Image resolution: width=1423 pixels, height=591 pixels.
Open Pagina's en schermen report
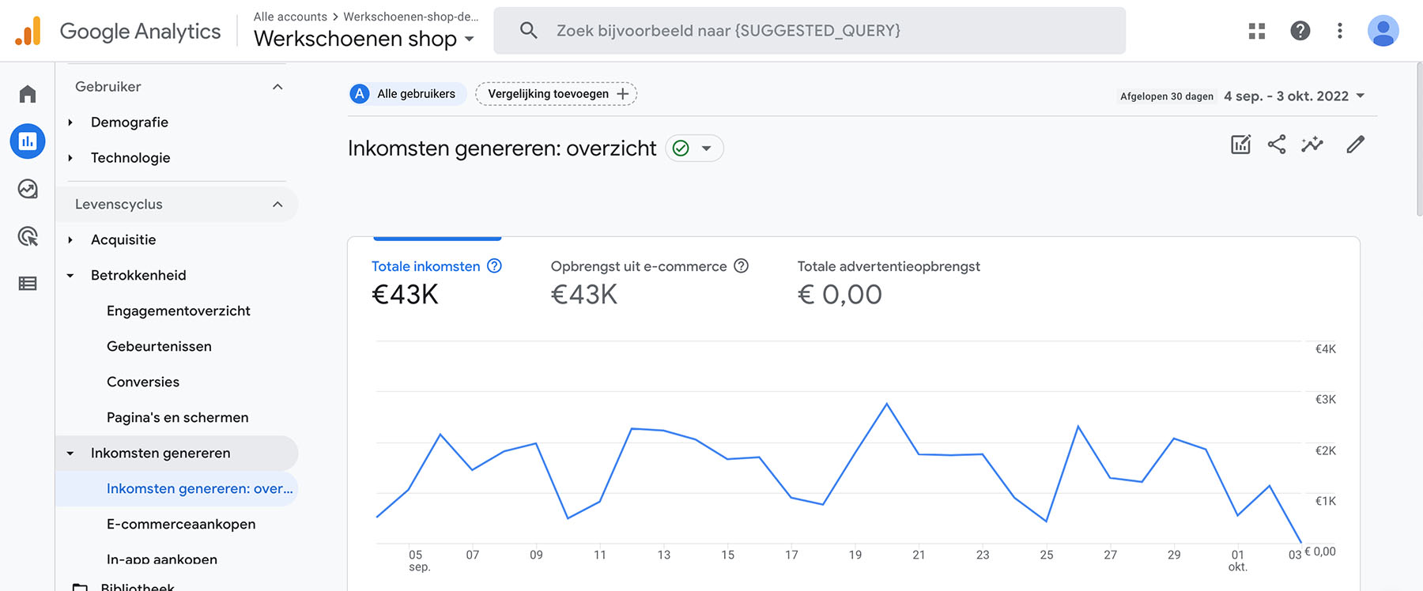coord(178,418)
